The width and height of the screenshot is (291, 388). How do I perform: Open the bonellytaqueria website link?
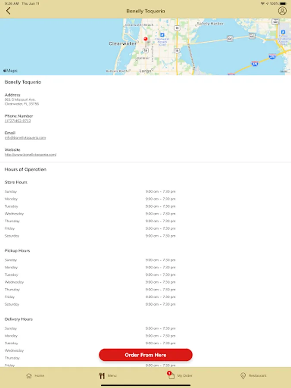click(31, 155)
